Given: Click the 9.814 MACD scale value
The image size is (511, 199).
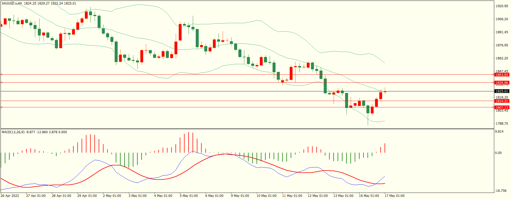Looking at the screenshot, I should tap(499, 132).
